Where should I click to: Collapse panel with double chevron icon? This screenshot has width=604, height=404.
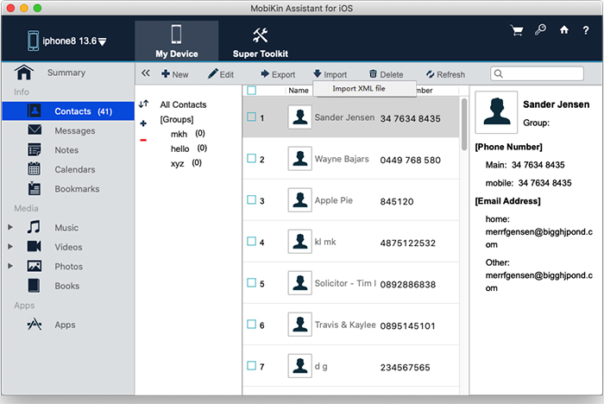(x=146, y=73)
